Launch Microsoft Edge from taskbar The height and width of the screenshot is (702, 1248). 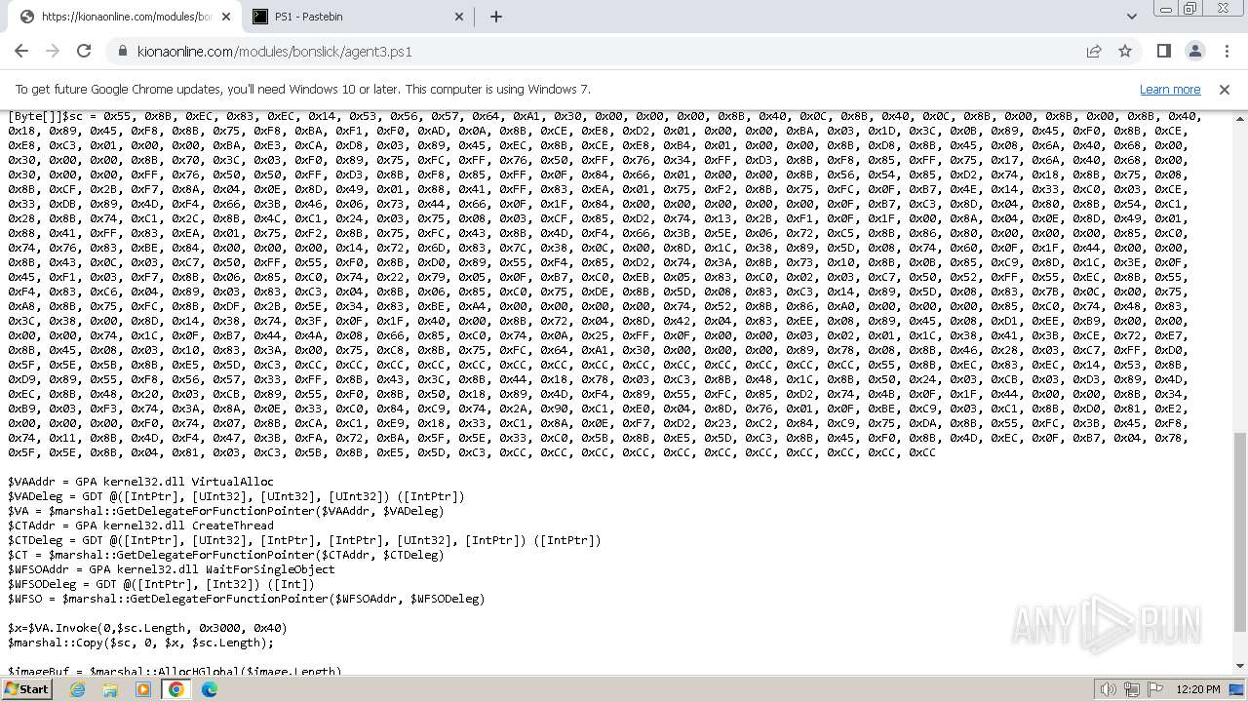click(210, 689)
